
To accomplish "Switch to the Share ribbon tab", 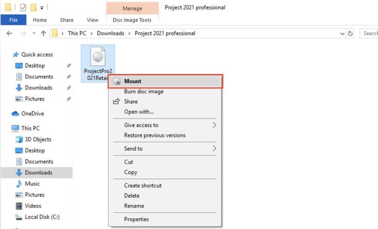I will click(x=67, y=20).
